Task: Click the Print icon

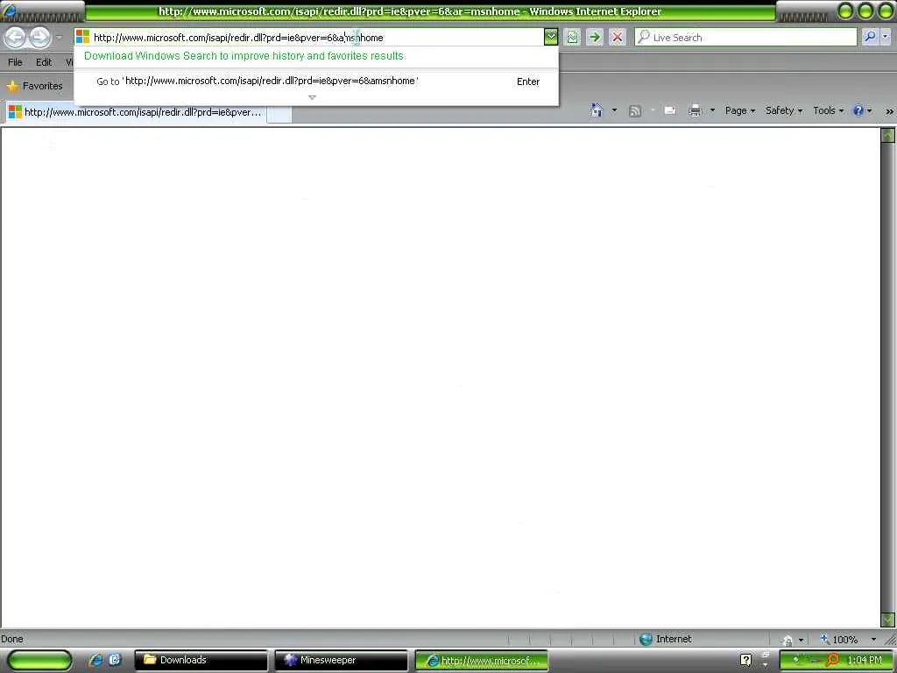Action: pos(695,110)
